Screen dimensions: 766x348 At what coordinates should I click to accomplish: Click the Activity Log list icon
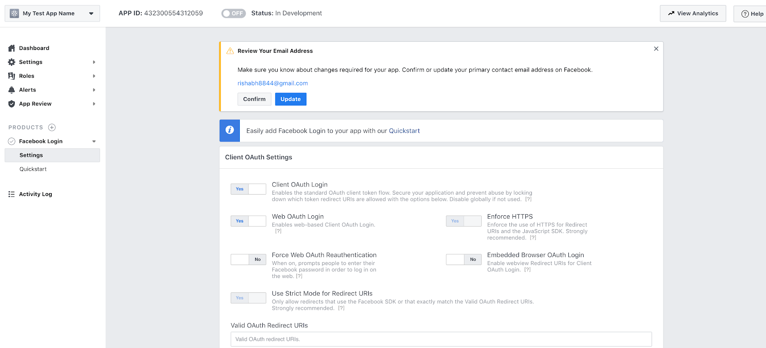tap(11, 194)
